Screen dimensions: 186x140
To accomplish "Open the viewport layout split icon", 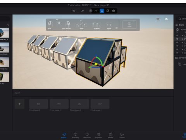I will tap(157, 19).
